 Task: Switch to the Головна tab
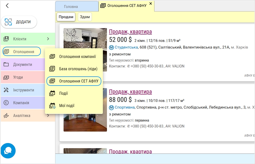click(x=71, y=7)
